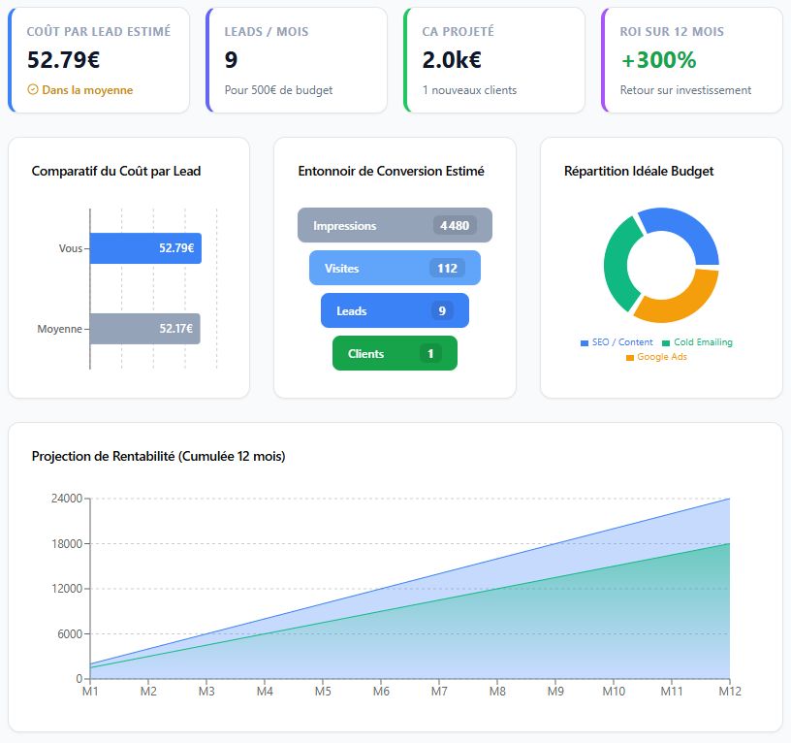This screenshot has width=791, height=743.
Task: Click the blue segment of the budget donut
Action: pos(683,230)
